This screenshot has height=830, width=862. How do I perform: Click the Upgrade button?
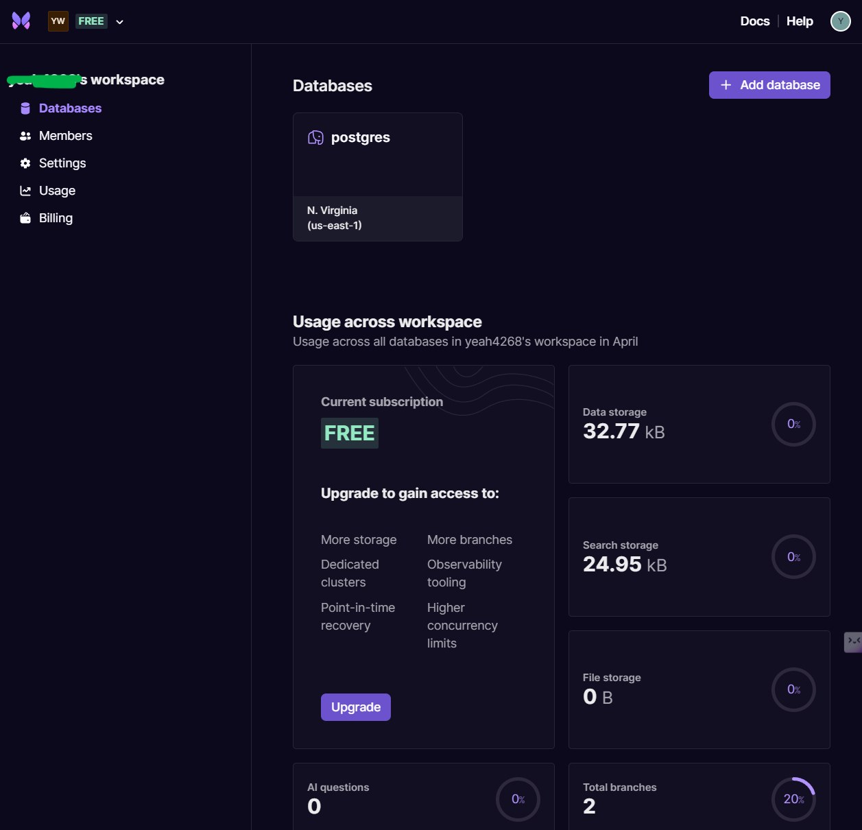point(355,707)
